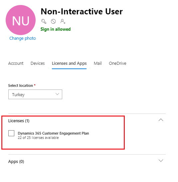Click the 22 of 25 licenses available text
178x182 pixels.
coord(38,138)
